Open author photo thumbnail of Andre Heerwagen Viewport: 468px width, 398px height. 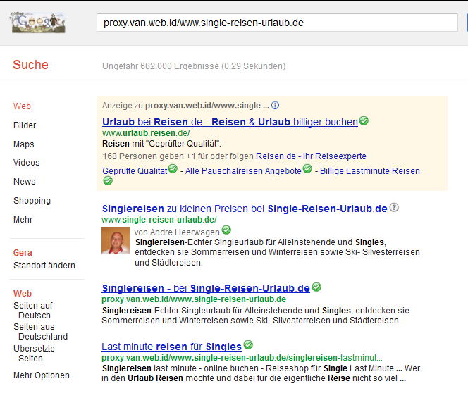(116, 240)
